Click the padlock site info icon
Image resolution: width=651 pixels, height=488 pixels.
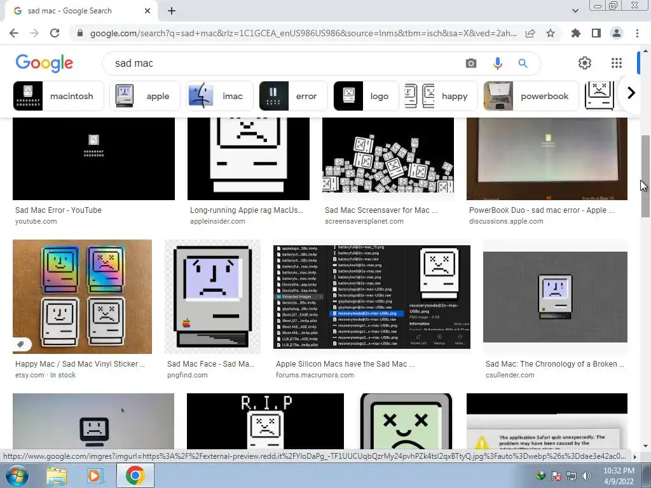coord(80,33)
